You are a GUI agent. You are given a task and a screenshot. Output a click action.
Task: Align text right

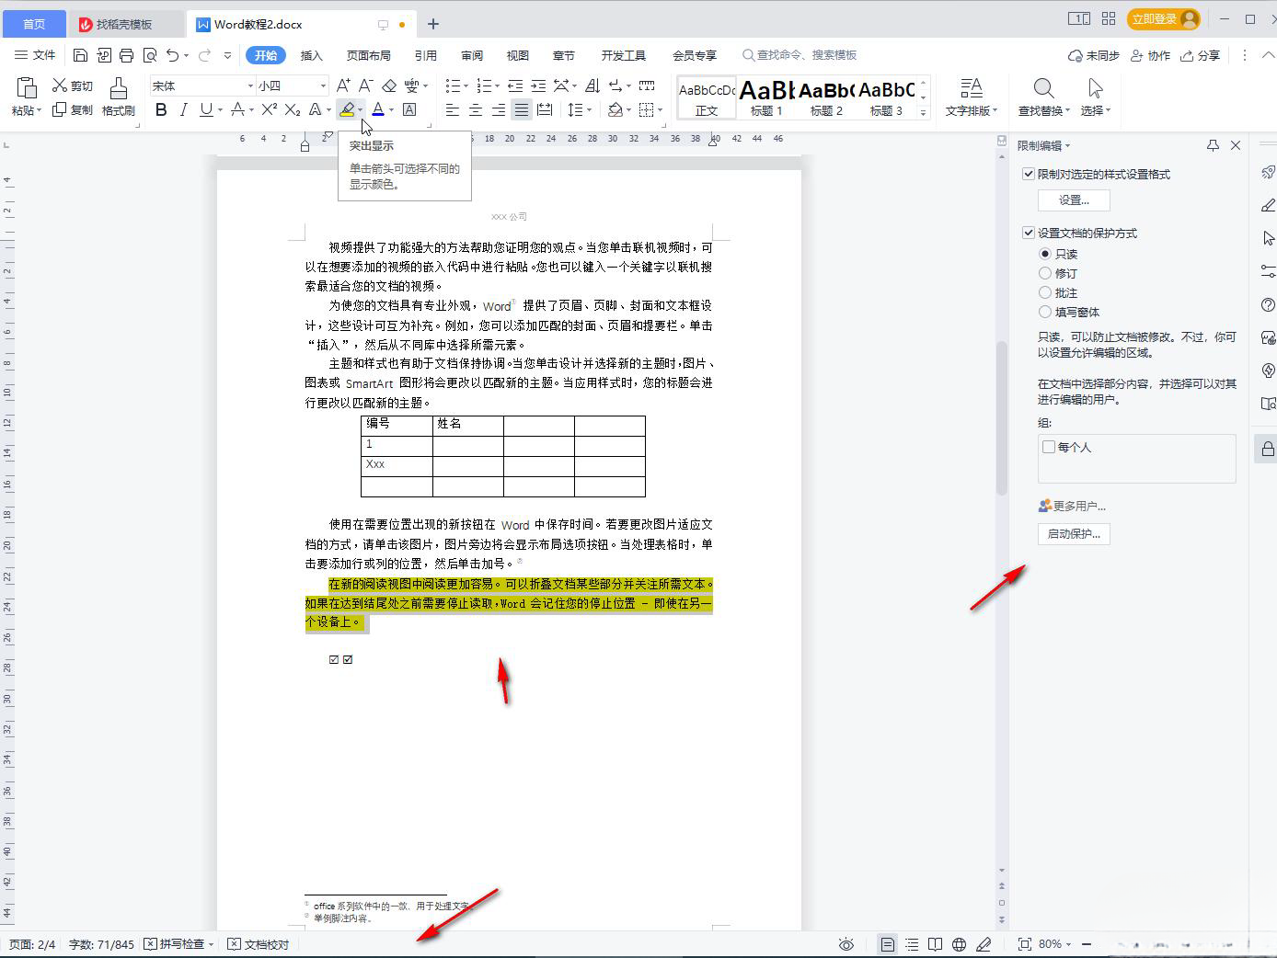[499, 109]
